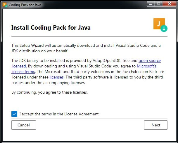Minimize the Coding Pack for Java window
178x143 pixels.
[151, 4]
